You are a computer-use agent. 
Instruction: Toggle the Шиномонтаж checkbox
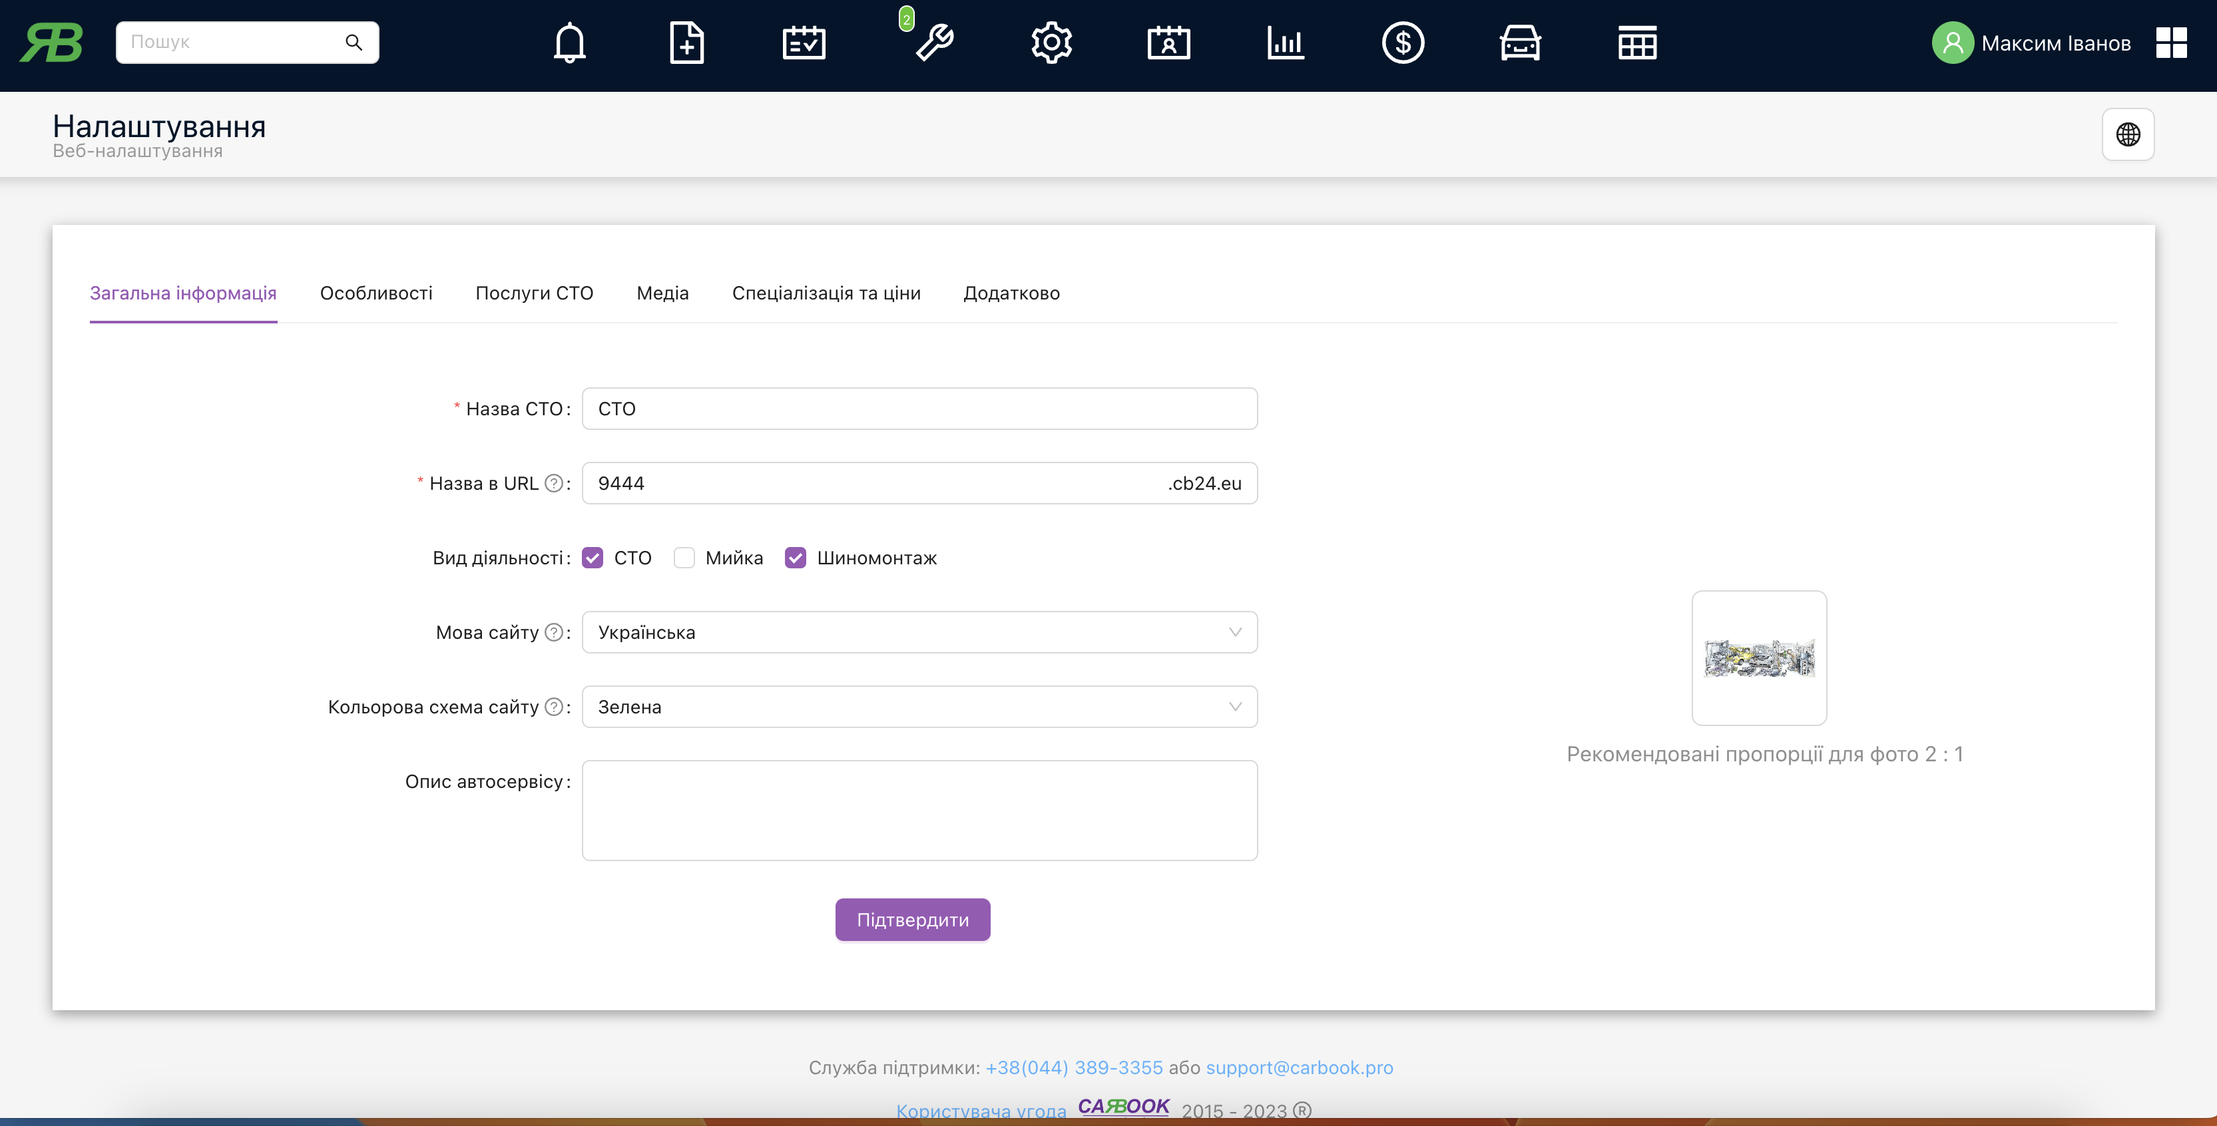click(x=795, y=558)
